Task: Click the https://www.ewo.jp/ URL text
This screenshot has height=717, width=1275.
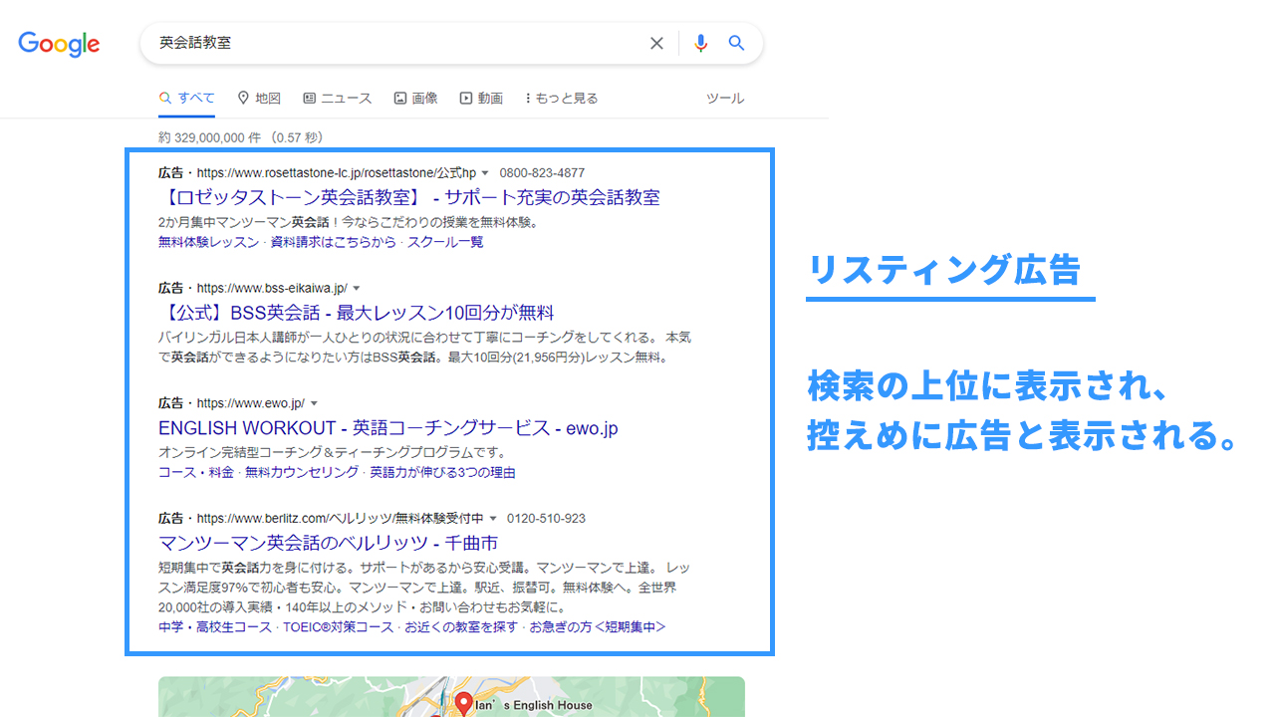Action: [x=251, y=403]
